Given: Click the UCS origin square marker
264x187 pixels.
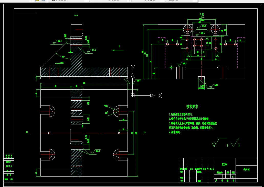Looking at the screenshot, I should click(x=133, y=96).
